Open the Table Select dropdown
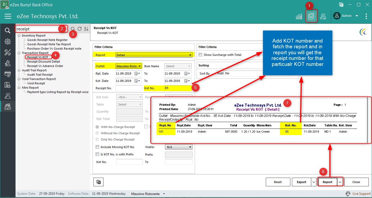The width and height of the screenshot is (372, 198). click(129, 104)
